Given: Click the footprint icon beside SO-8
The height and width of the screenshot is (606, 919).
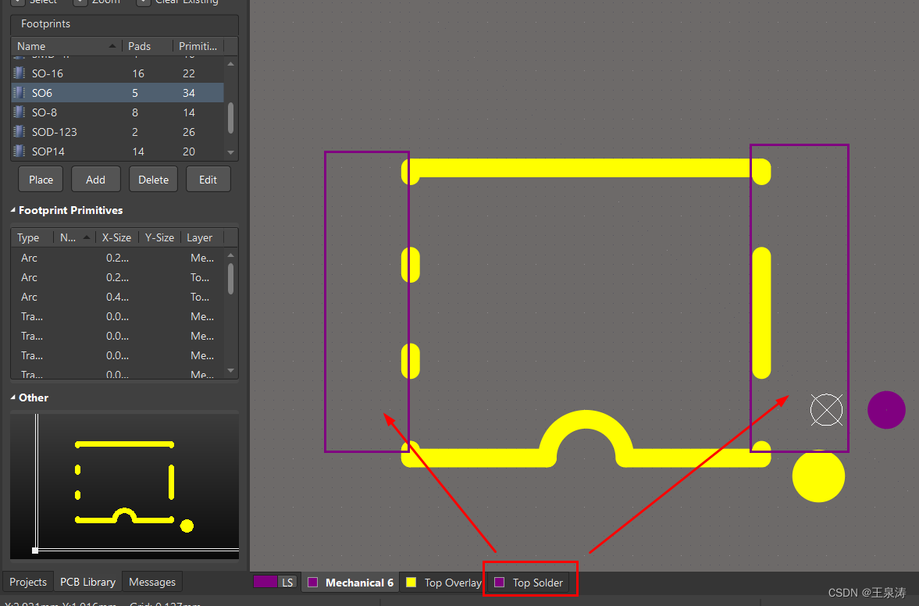Looking at the screenshot, I should [20, 112].
